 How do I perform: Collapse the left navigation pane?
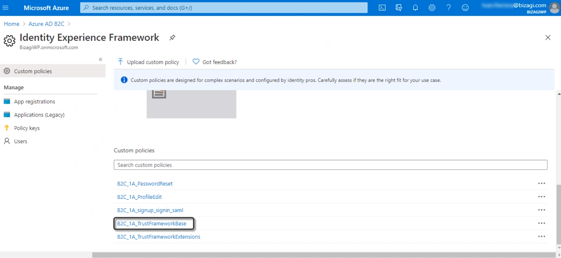tap(100, 59)
